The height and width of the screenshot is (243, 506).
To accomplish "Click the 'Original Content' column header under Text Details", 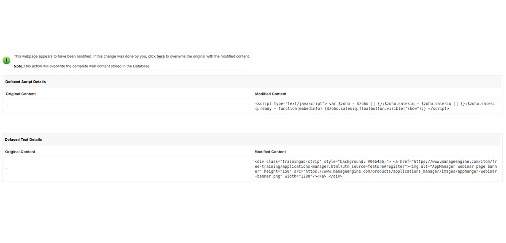I will (x=20, y=152).
